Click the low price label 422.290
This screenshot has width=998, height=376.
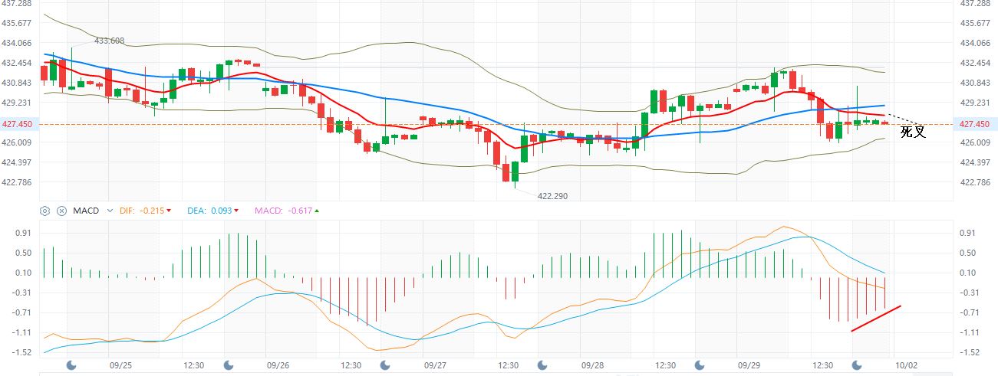(x=552, y=196)
